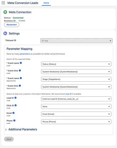Follow the parameters link

point(25,54)
